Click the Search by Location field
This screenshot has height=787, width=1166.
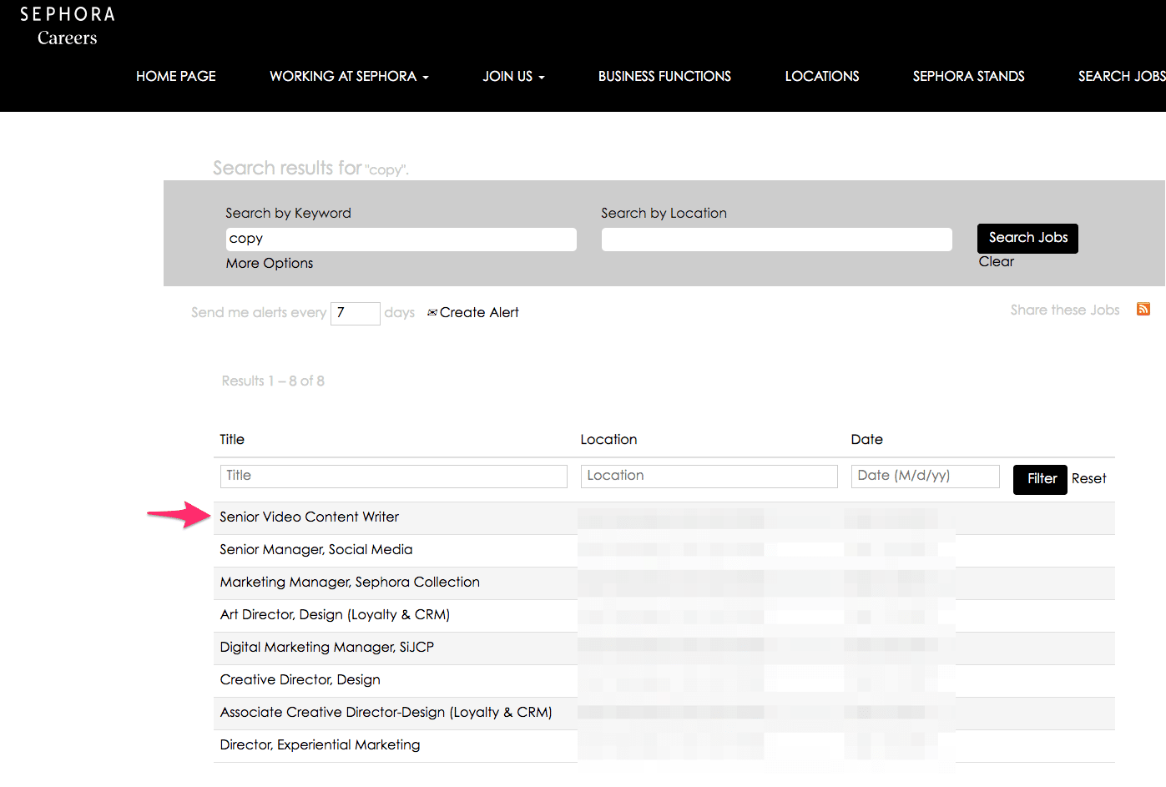[x=776, y=240]
